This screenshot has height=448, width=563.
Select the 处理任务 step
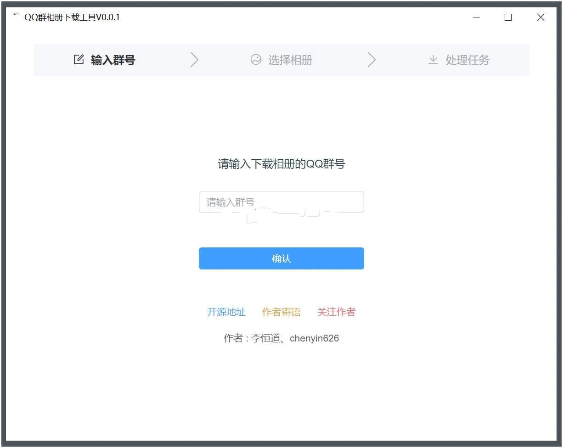(x=467, y=60)
